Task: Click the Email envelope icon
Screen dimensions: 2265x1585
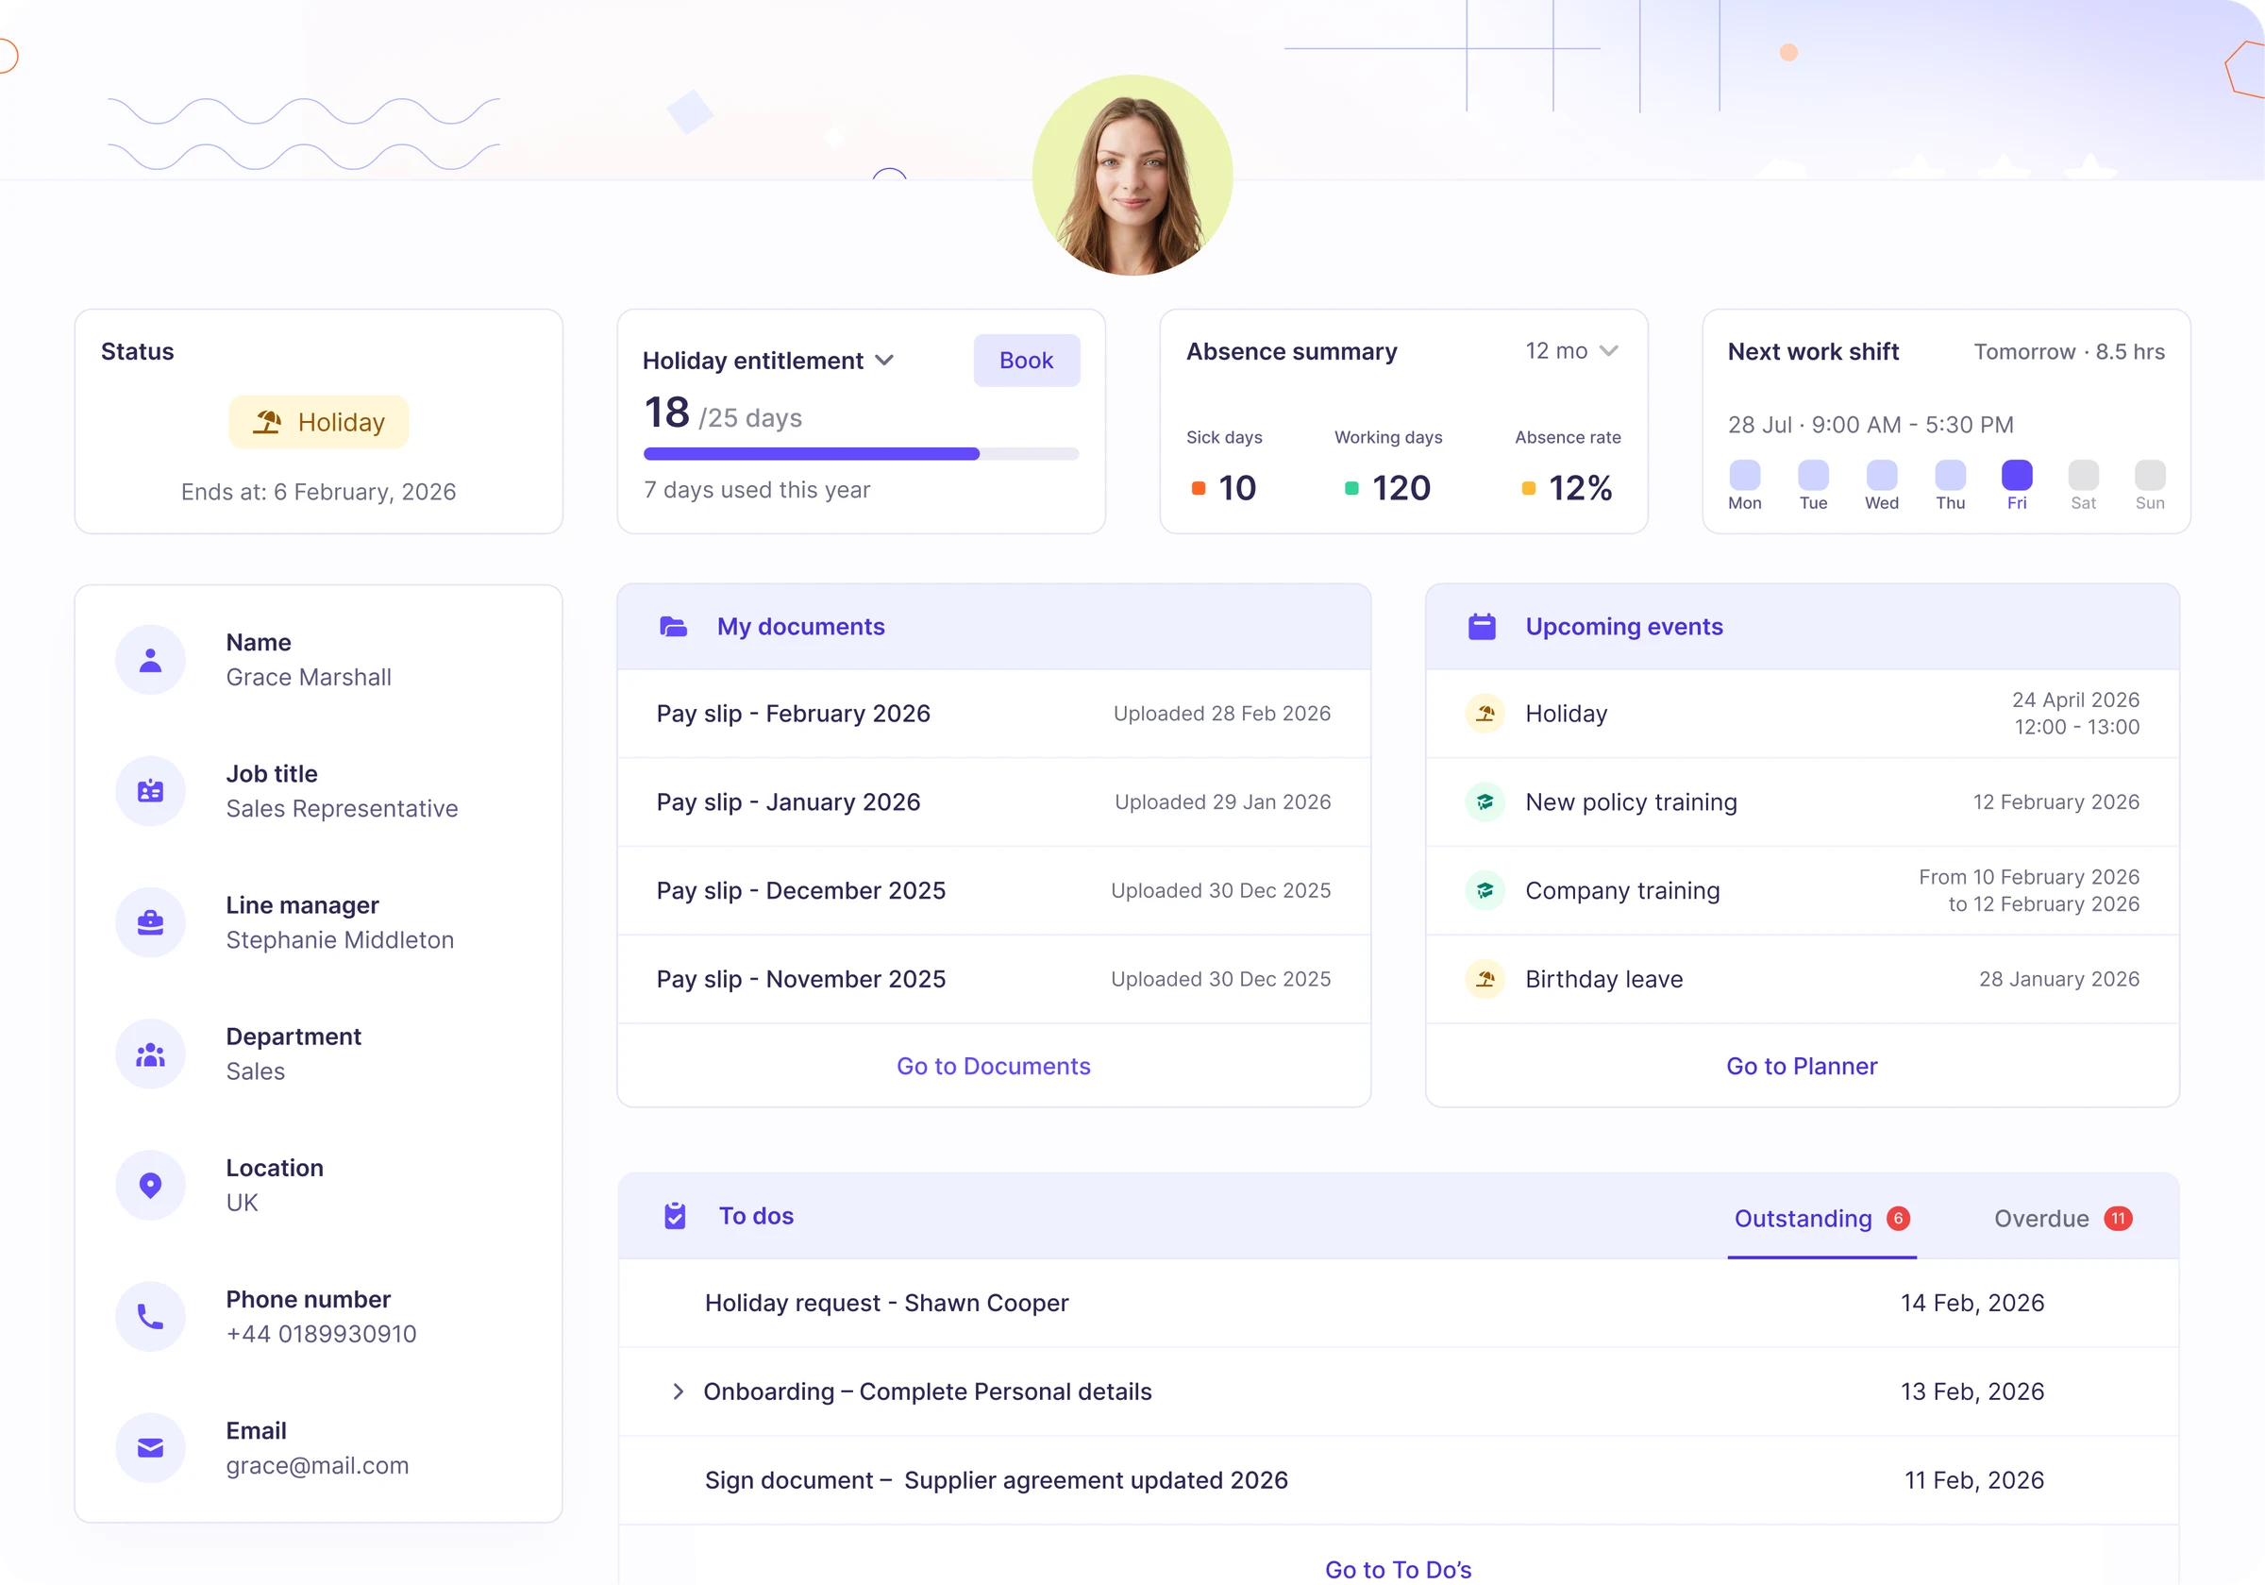Action: (150, 1448)
